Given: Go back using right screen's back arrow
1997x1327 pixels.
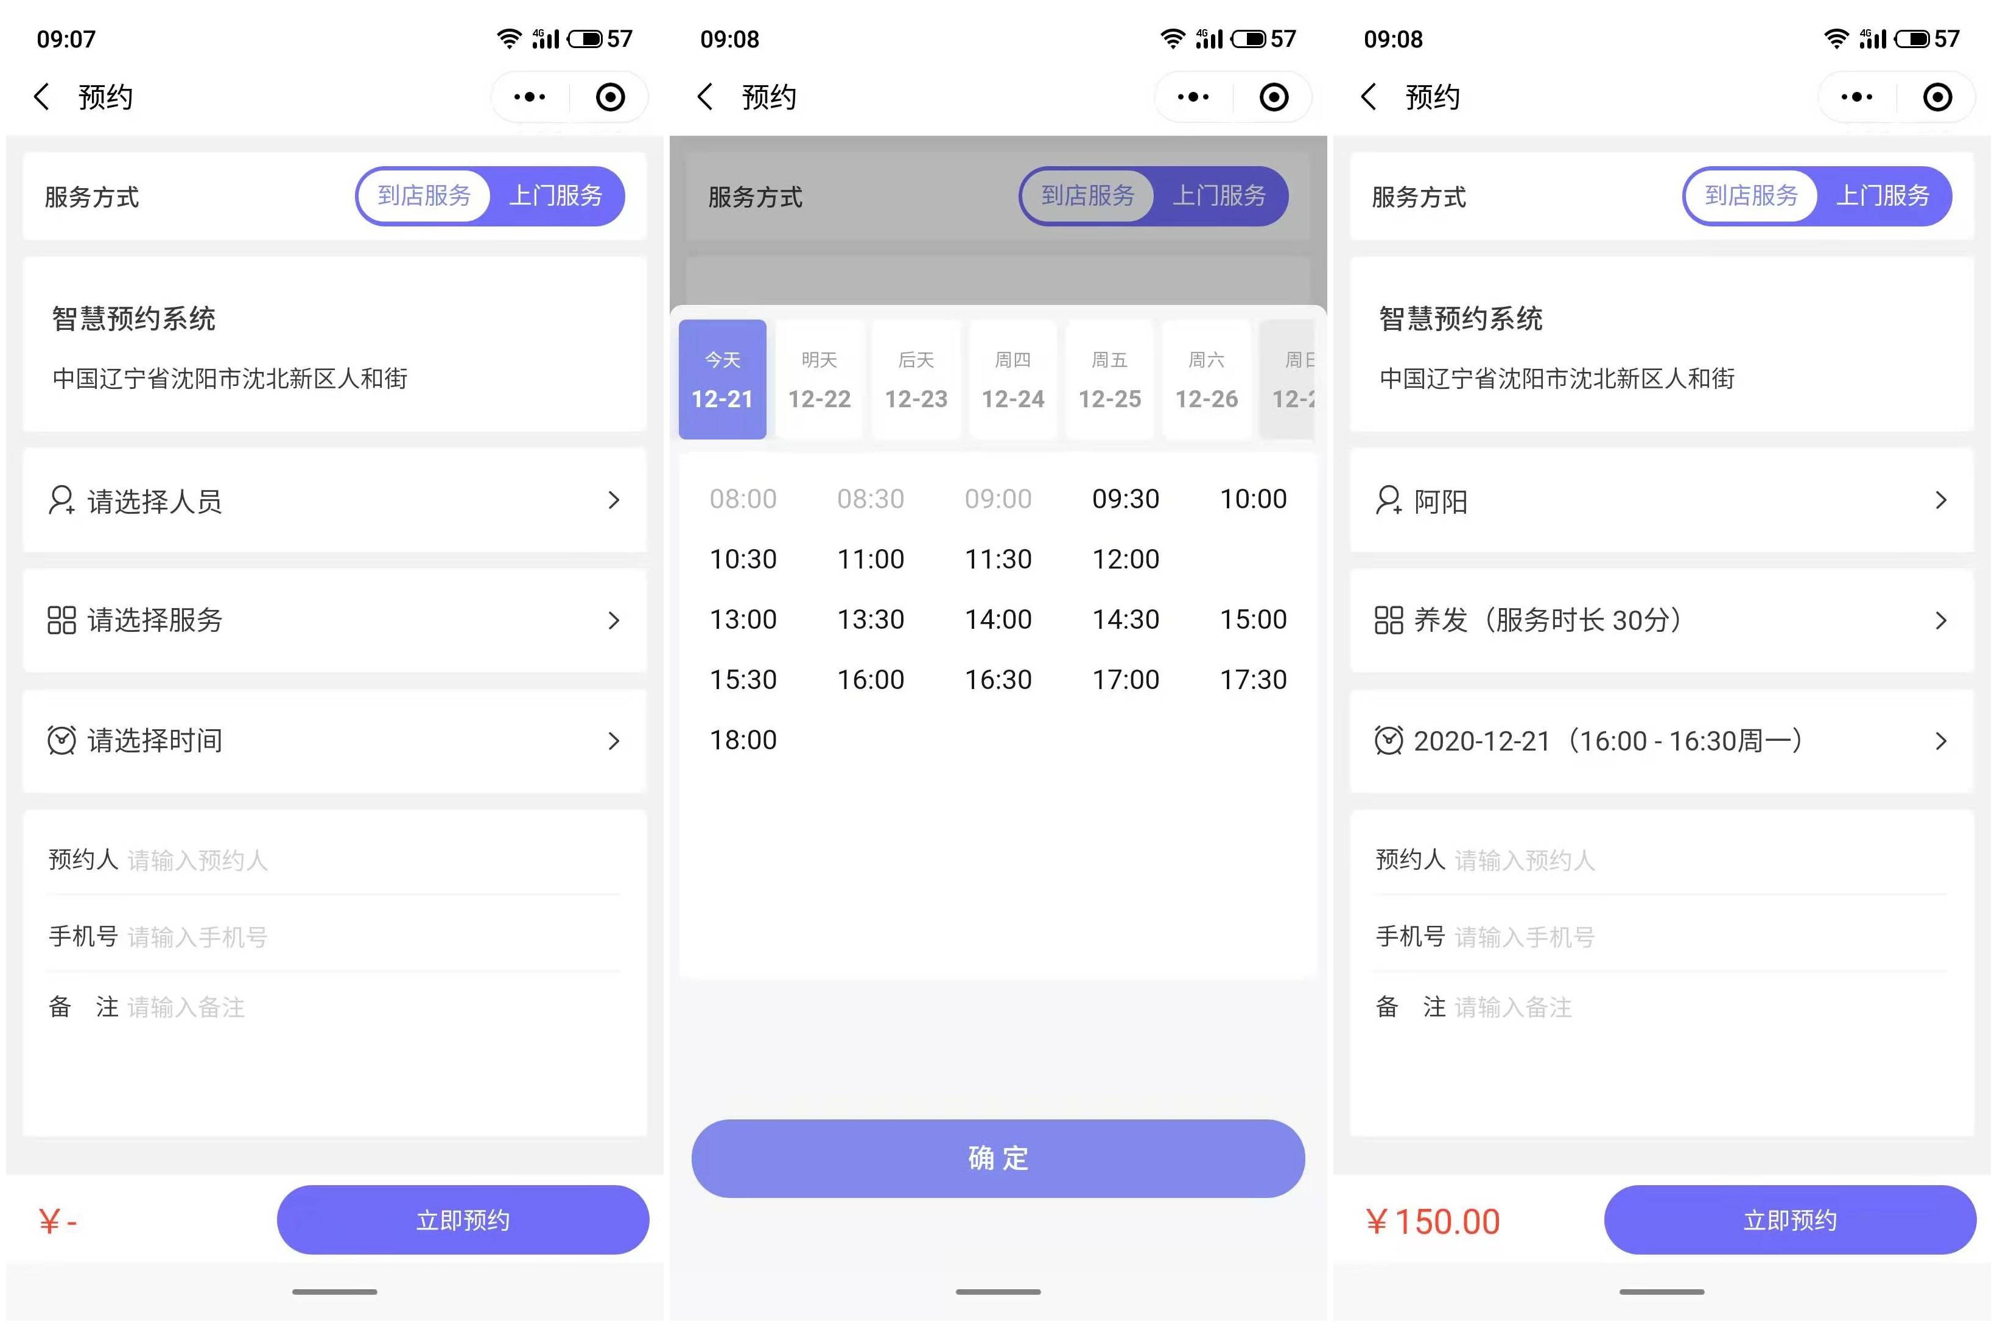Looking at the screenshot, I should point(1369,97).
